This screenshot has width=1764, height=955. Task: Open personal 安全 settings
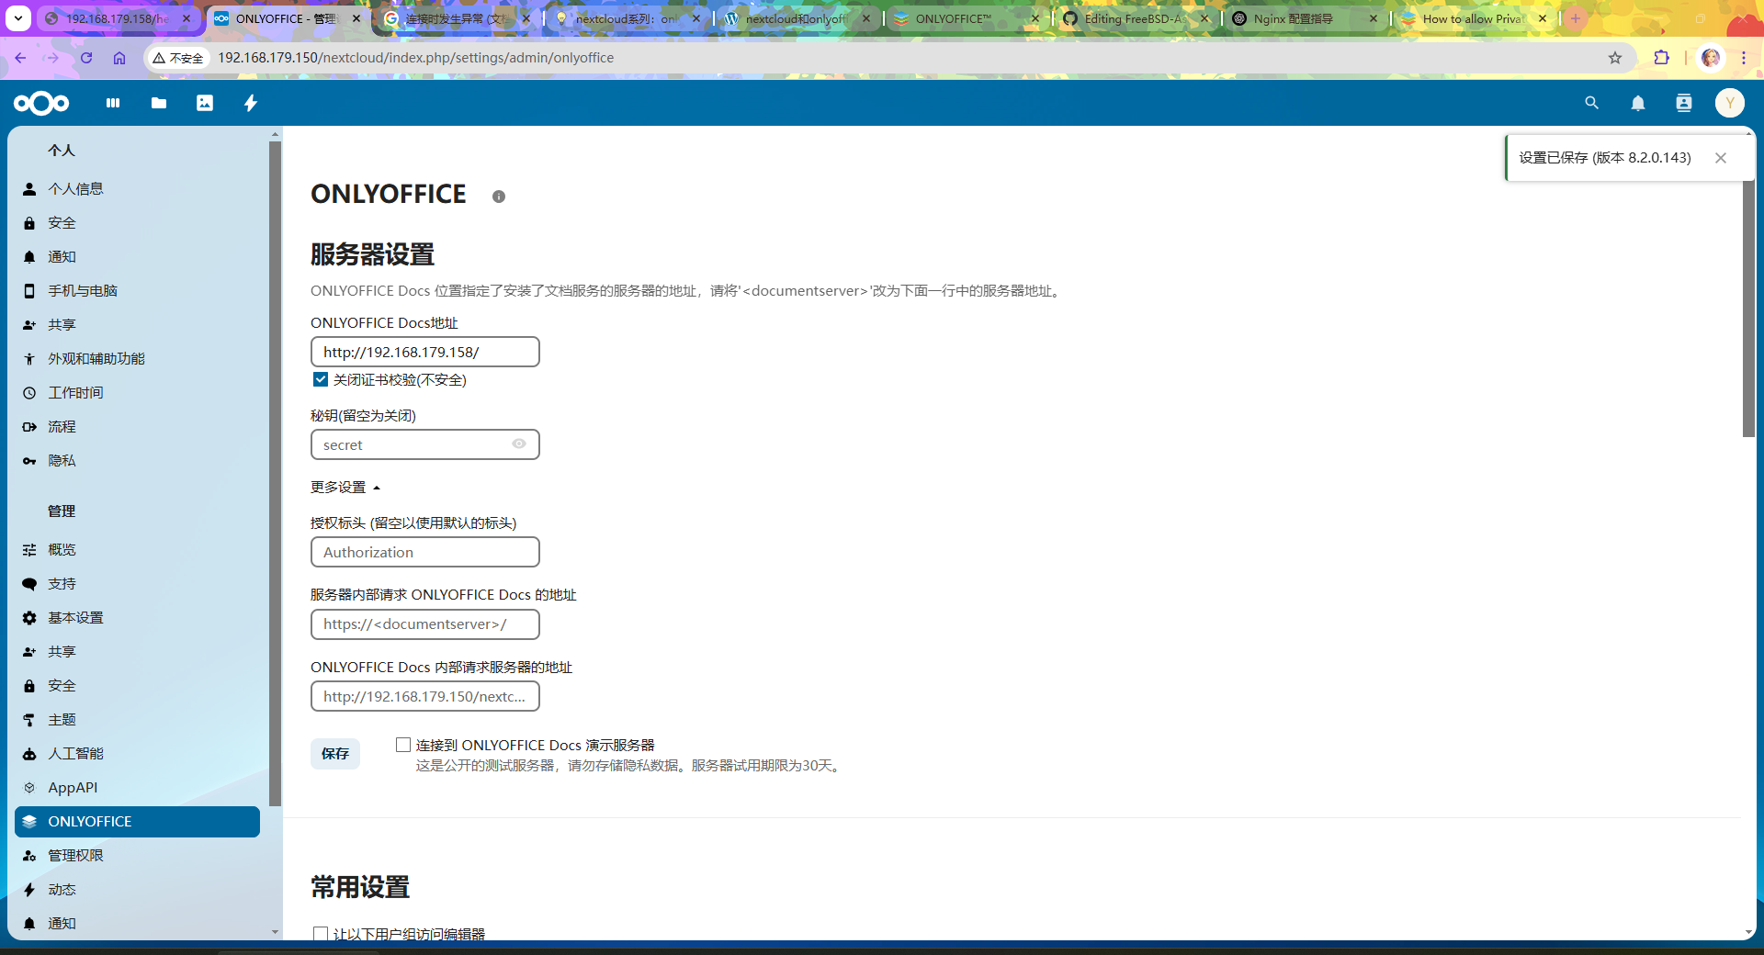(137, 223)
